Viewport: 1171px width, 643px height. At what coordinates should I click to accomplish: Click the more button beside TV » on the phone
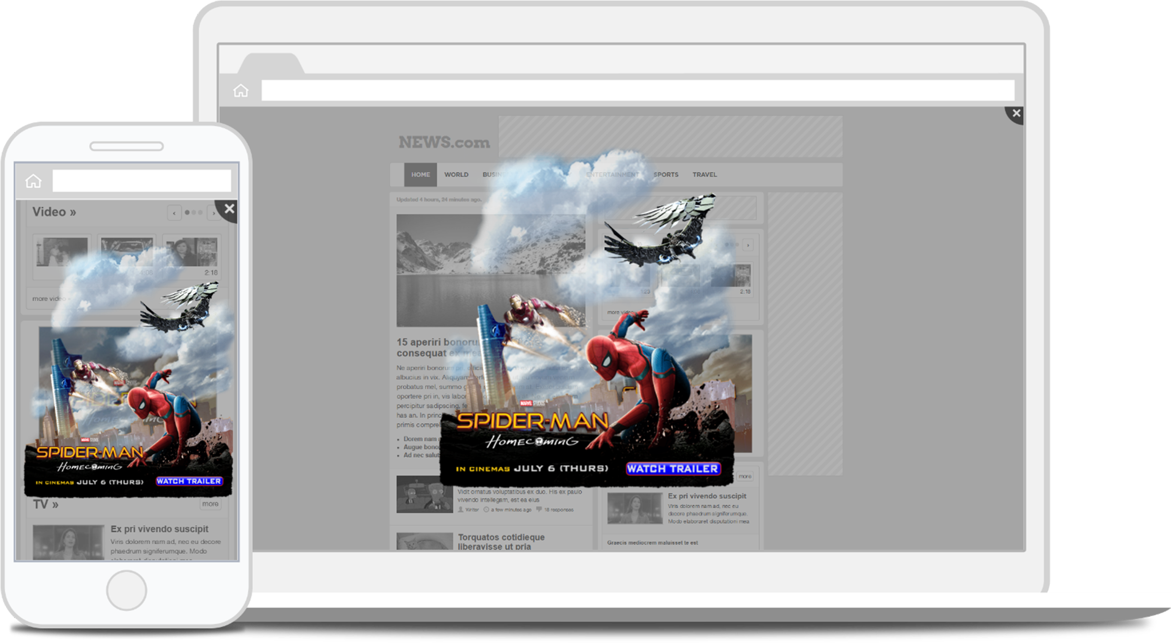tap(210, 504)
